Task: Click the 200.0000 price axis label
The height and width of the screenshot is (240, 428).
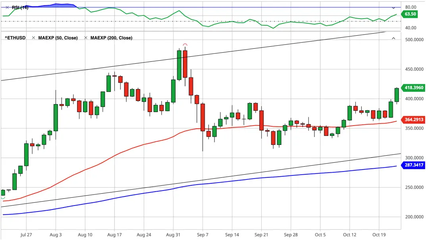Action: pyautogui.click(x=415, y=217)
